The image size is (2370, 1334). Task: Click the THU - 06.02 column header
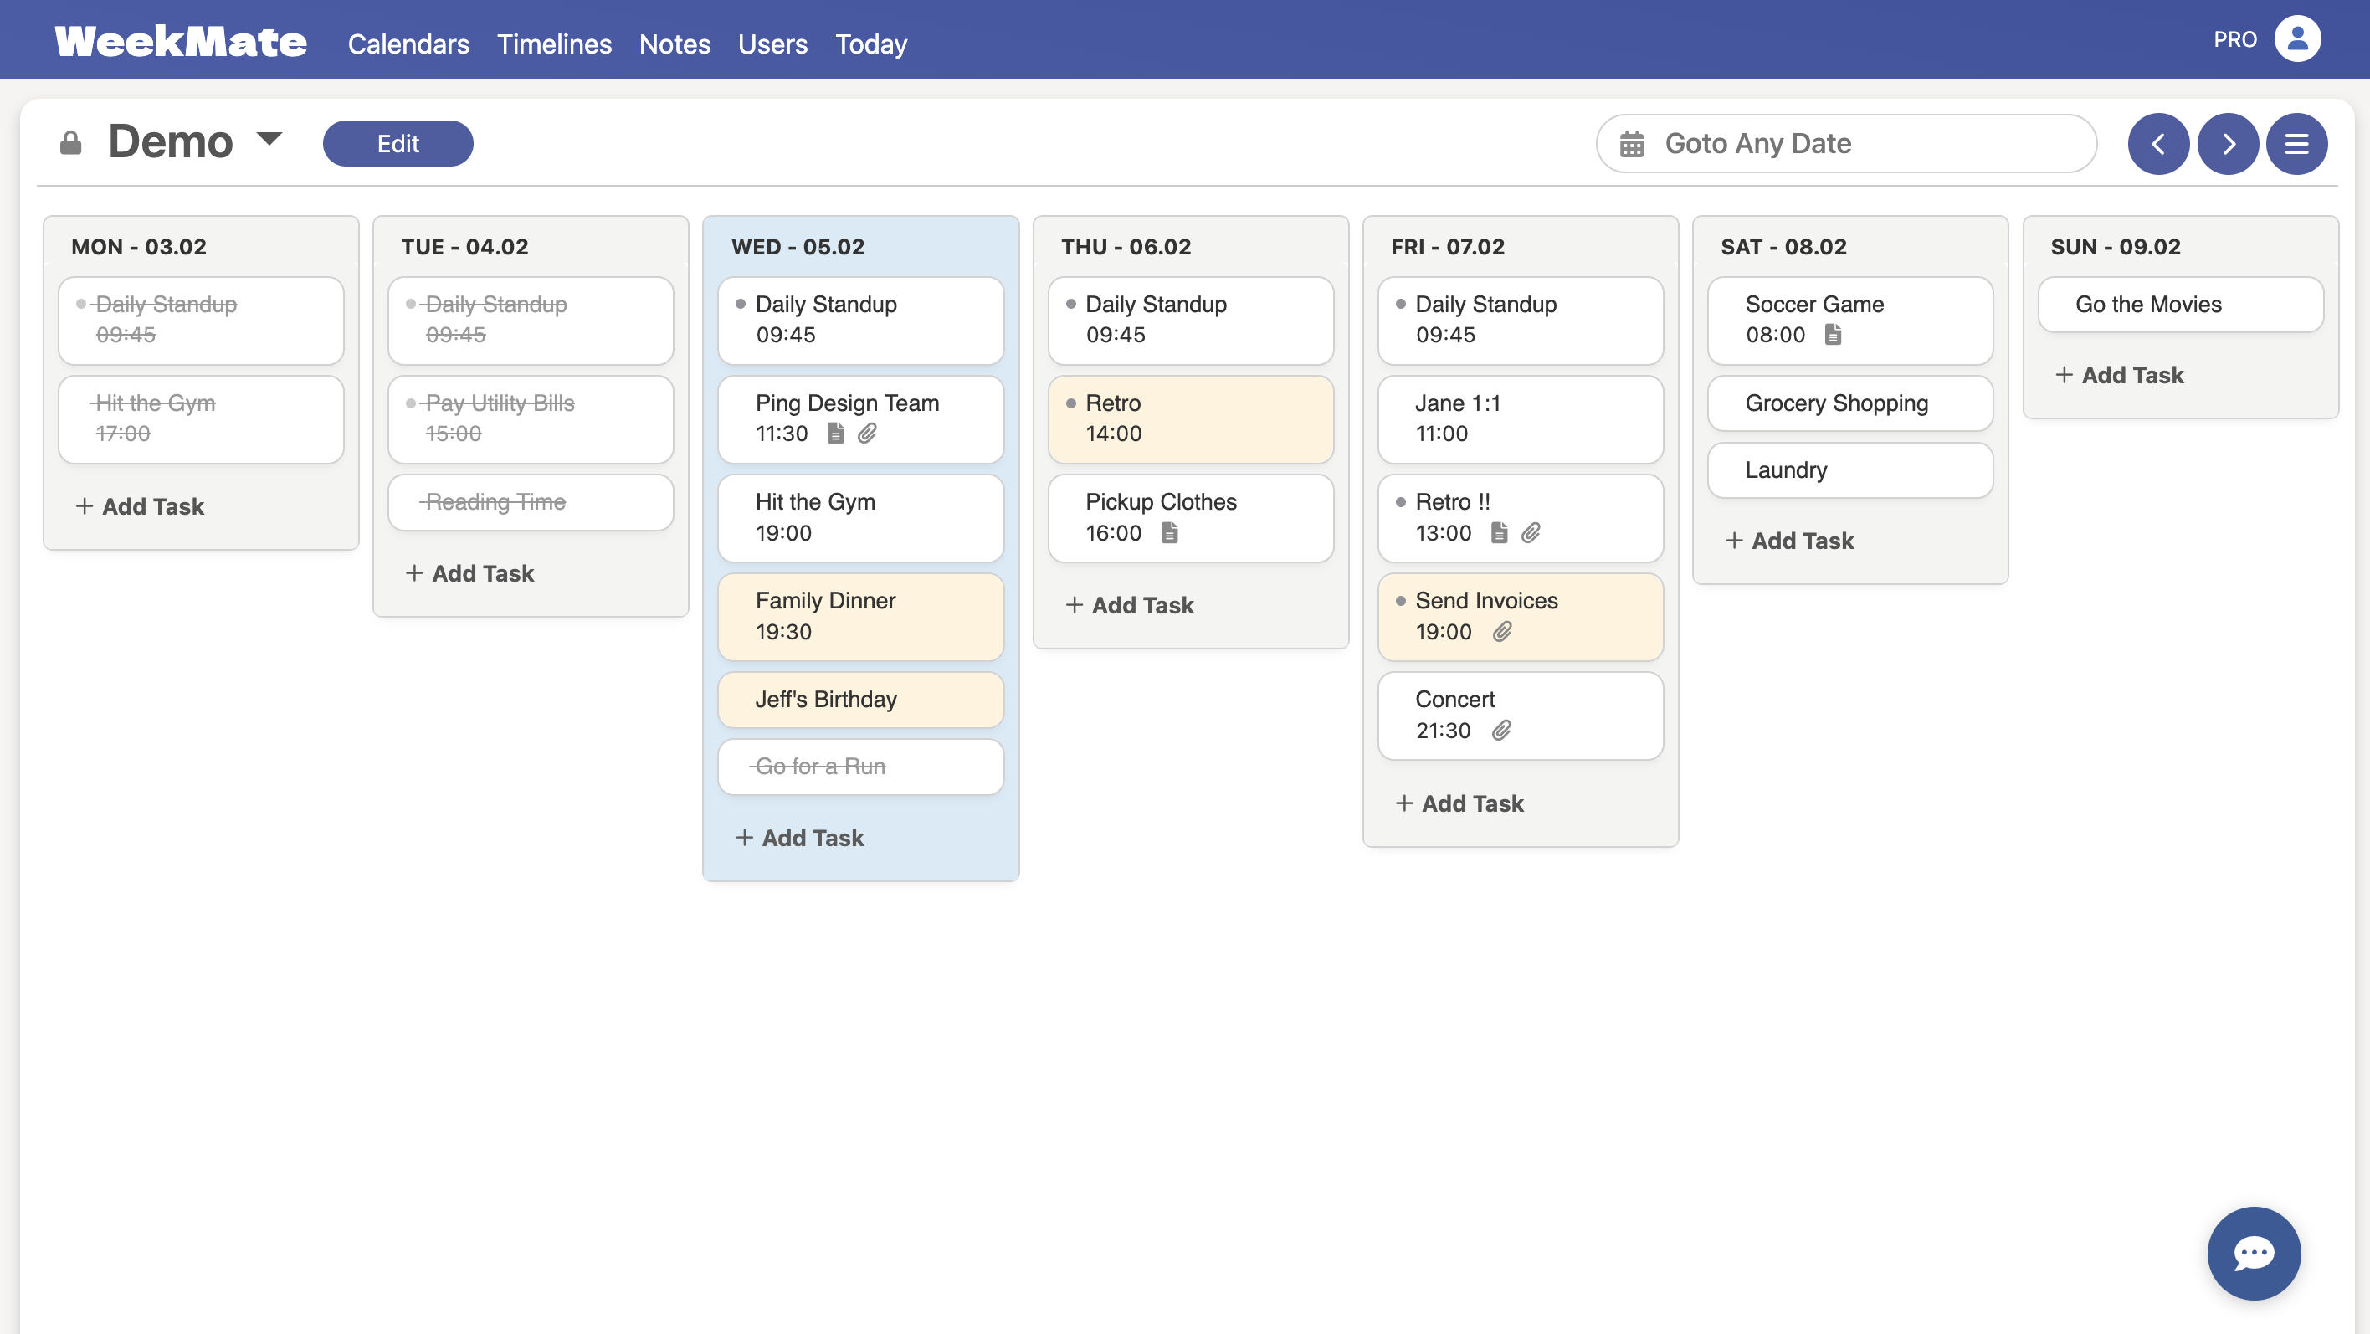coord(1126,247)
